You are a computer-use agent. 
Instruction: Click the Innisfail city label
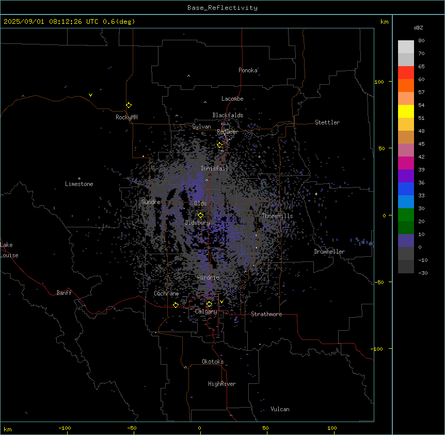click(214, 168)
